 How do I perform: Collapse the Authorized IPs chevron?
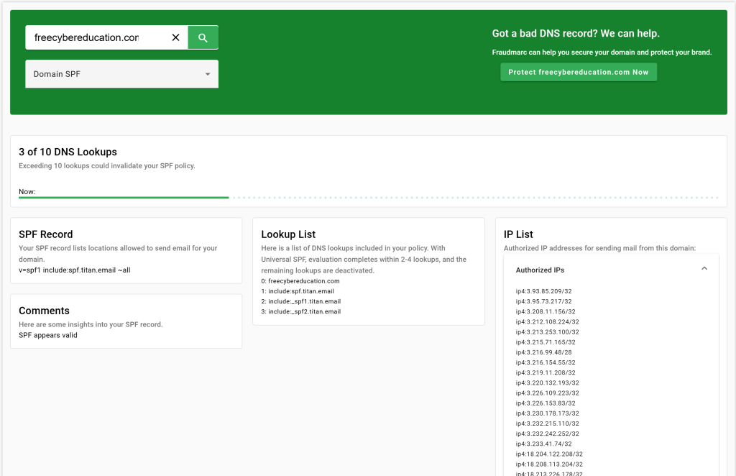pyautogui.click(x=704, y=269)
